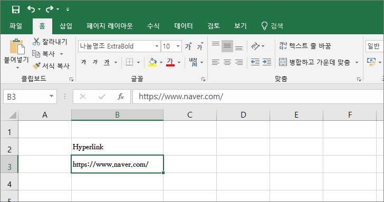384x202 pixels.
Task: Increase font size with larger 가 icon
Action: (188, 46)
